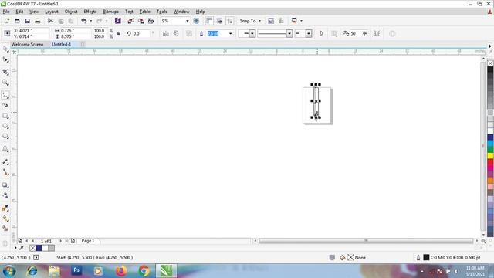This screenshot has height=278, width=494.
Task: Toggle the Show Grid button
Action: click(219, 21)
